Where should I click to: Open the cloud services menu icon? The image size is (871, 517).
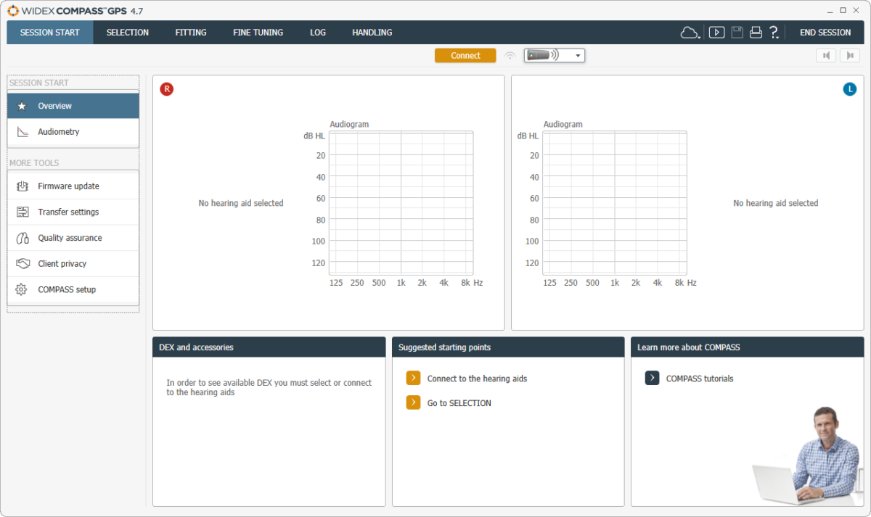[x=689, y=33]
